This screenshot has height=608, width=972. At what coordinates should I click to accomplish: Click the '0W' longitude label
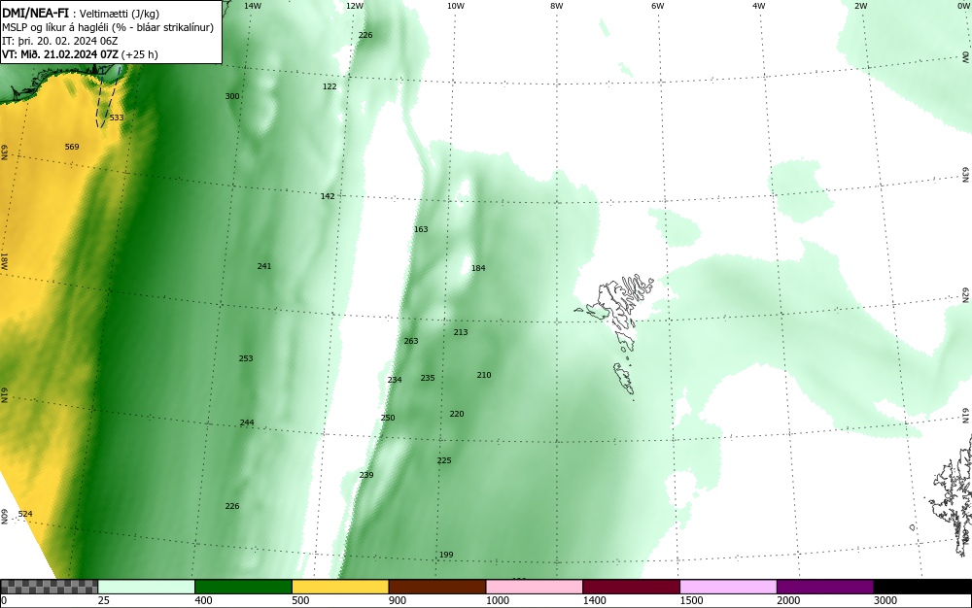click(962, 6)
